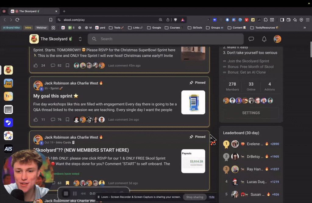Open the browser zoom magnifier icon
The height and width of the screenshot is (203, 312).
(x=160, y=20)
